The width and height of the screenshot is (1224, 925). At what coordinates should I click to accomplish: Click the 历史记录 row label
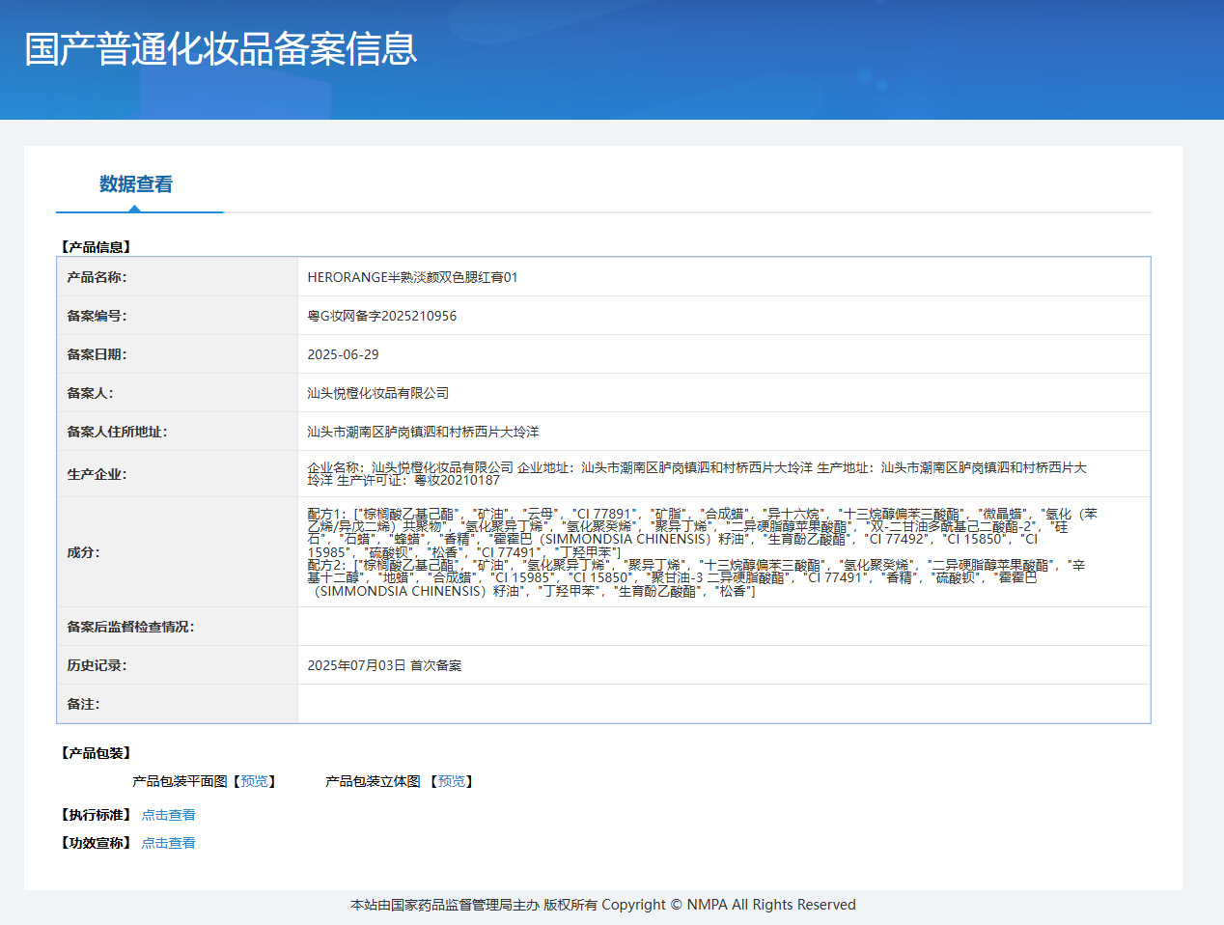97,665
